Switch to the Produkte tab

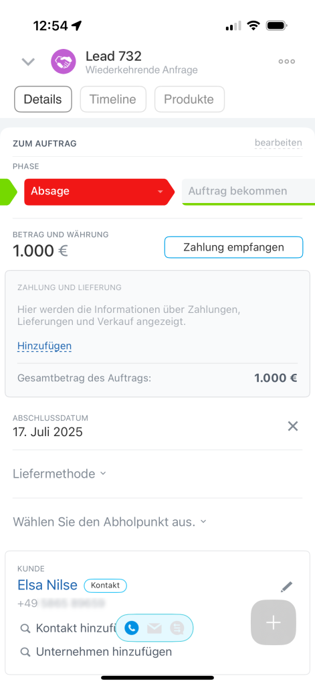point(189,99)
